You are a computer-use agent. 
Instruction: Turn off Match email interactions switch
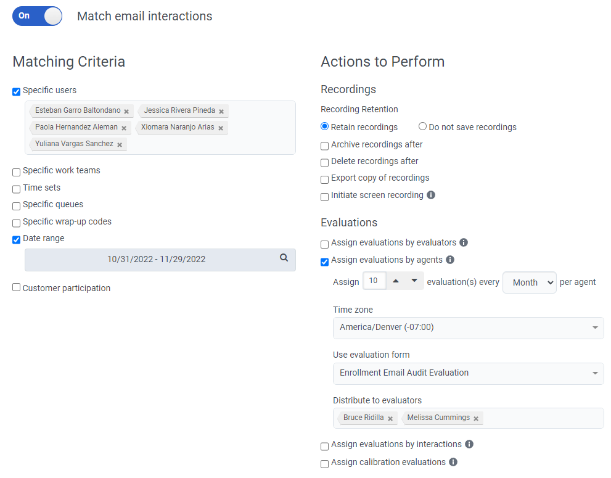(37, 16)
